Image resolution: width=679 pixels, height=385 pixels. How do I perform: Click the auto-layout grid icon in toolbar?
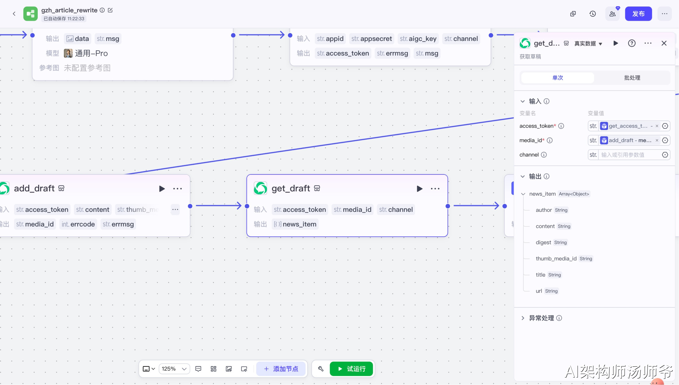(x=213, y=369)
